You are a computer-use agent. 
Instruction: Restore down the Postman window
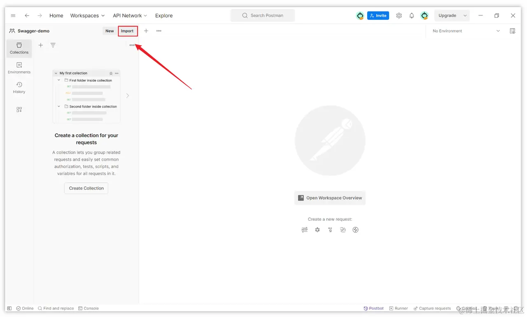pos(497,16)
